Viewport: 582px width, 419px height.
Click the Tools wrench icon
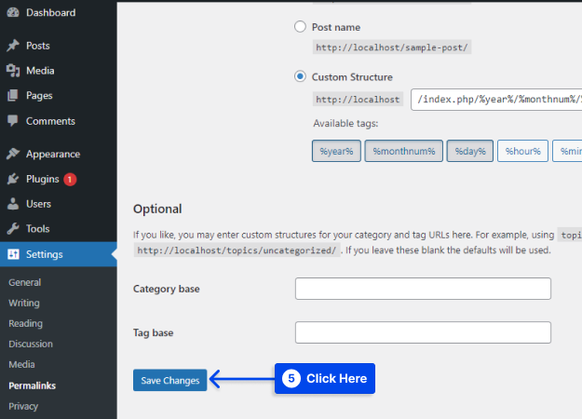tap(13, 229)
